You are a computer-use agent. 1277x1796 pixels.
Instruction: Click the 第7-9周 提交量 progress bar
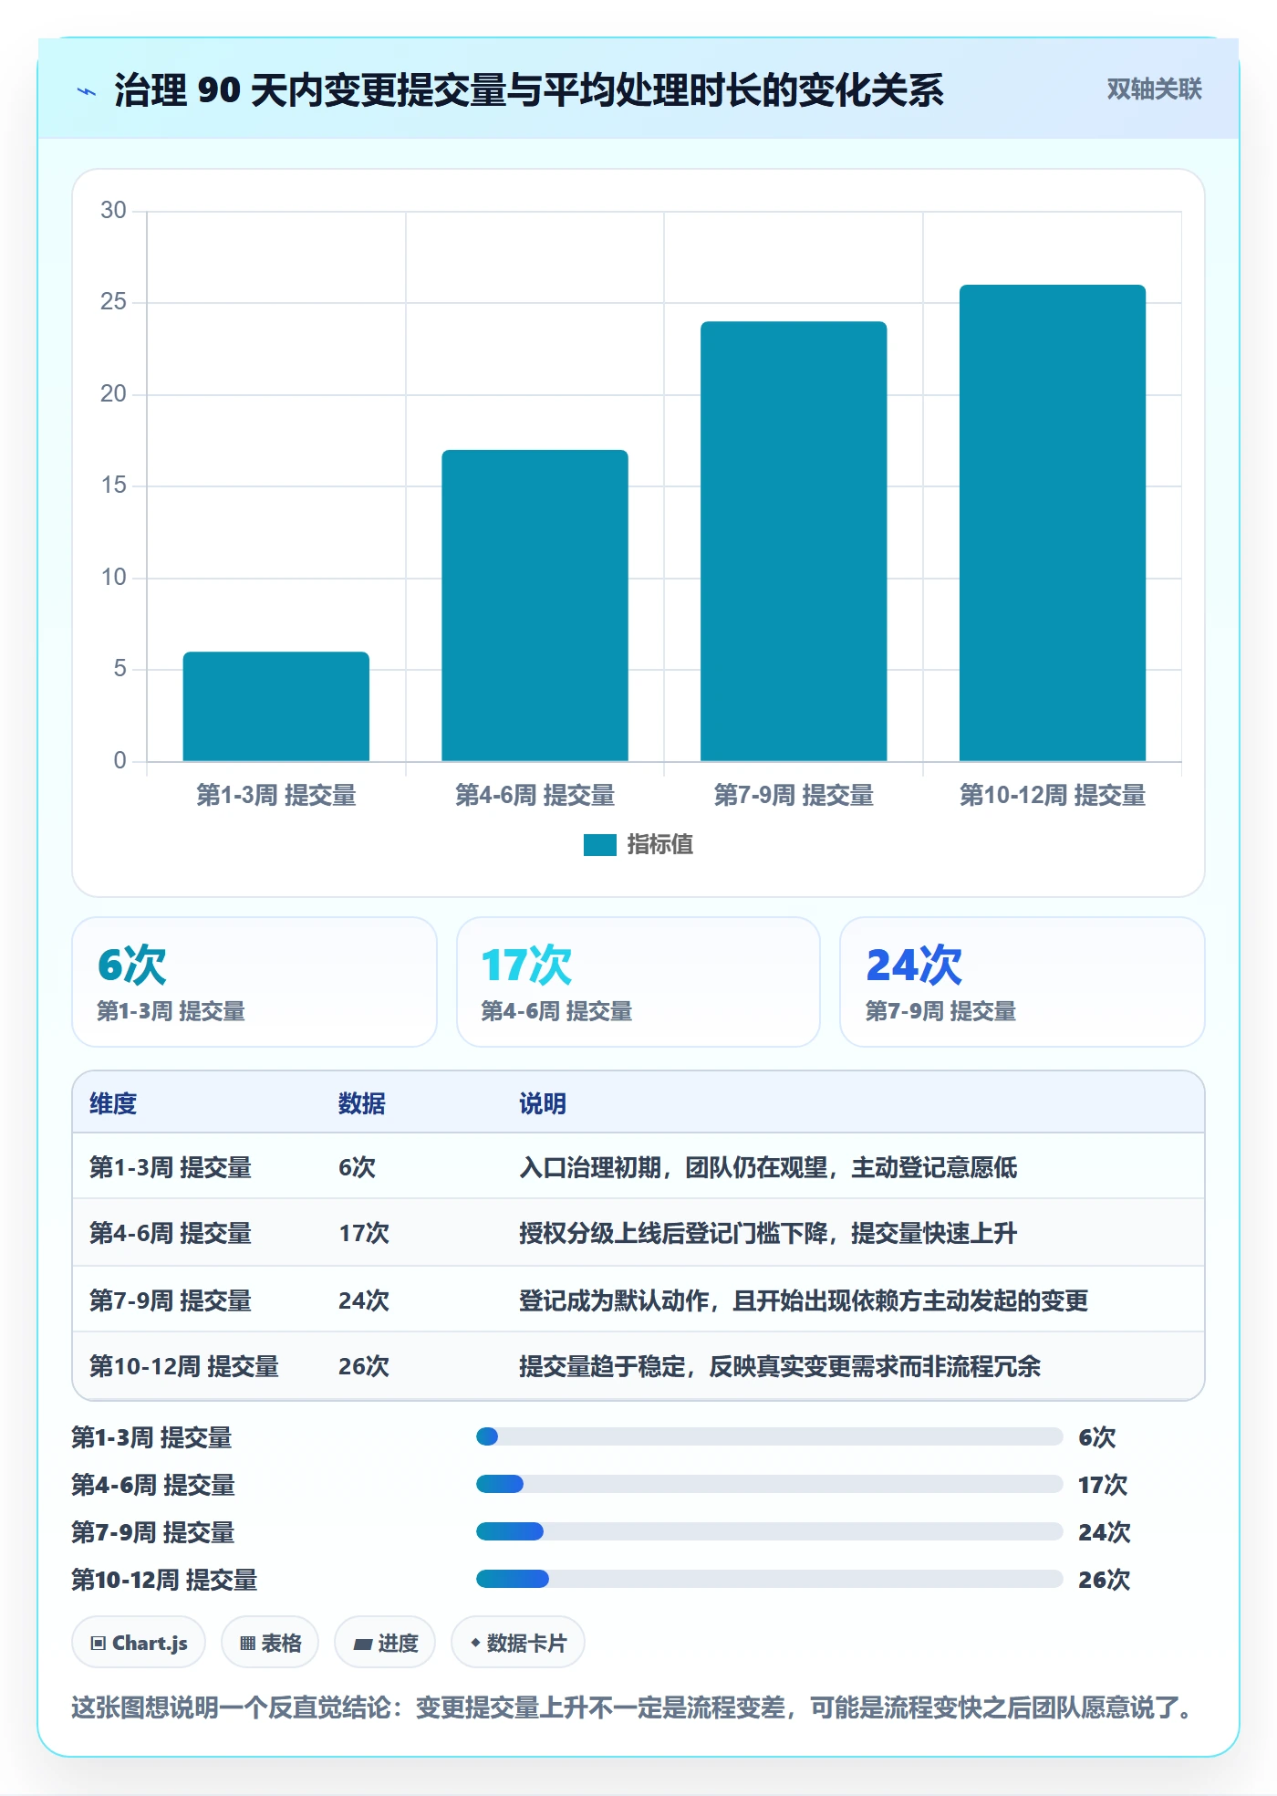coord(769,1531)
